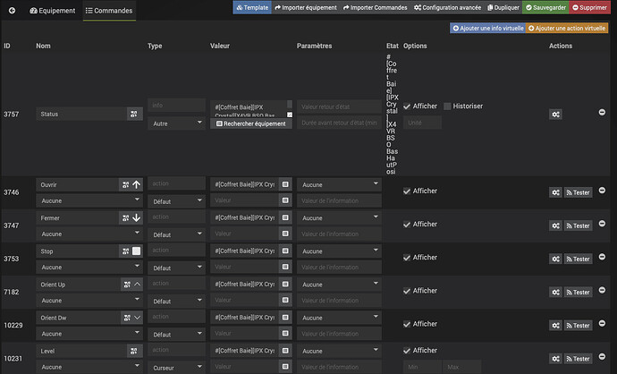Open the Autre subtype dropdown for Status
Image resolution: width=617 pixels, height=374 pixels.
(176, 123)
